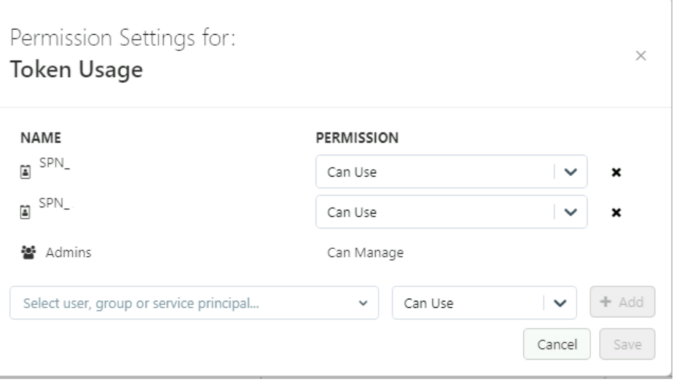Click the Add button
674x380 pixels.
tap(622, 302)
